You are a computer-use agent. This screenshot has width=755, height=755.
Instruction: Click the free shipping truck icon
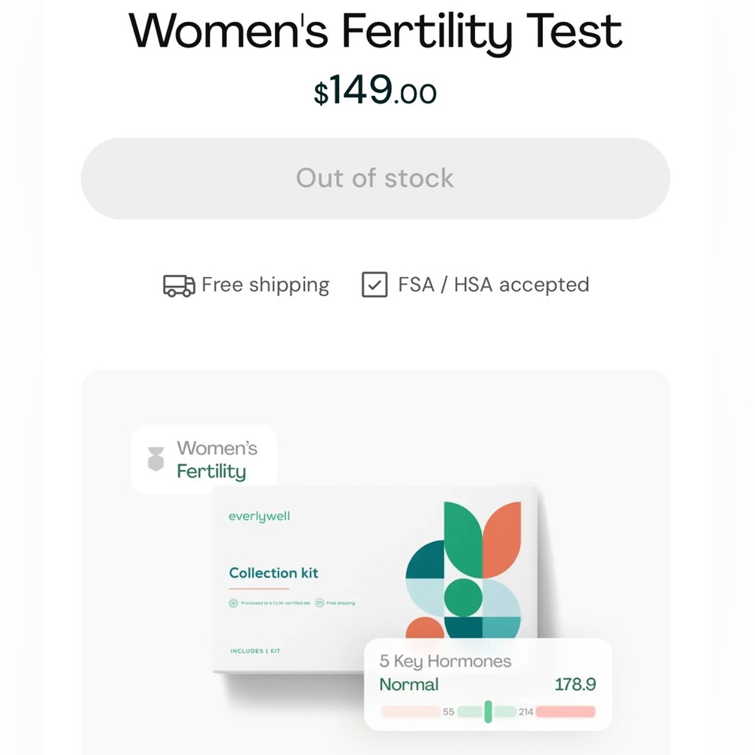click(178, 285)
